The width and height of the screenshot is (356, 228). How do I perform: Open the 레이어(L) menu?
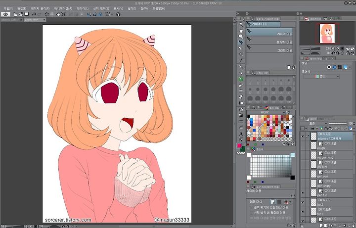pos(83,8)
